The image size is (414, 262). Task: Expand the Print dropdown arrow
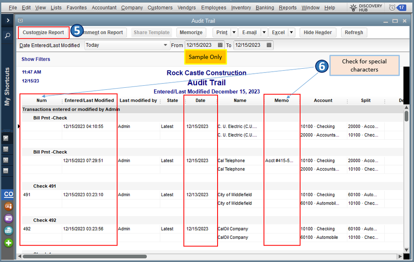[x=234, y=32]
